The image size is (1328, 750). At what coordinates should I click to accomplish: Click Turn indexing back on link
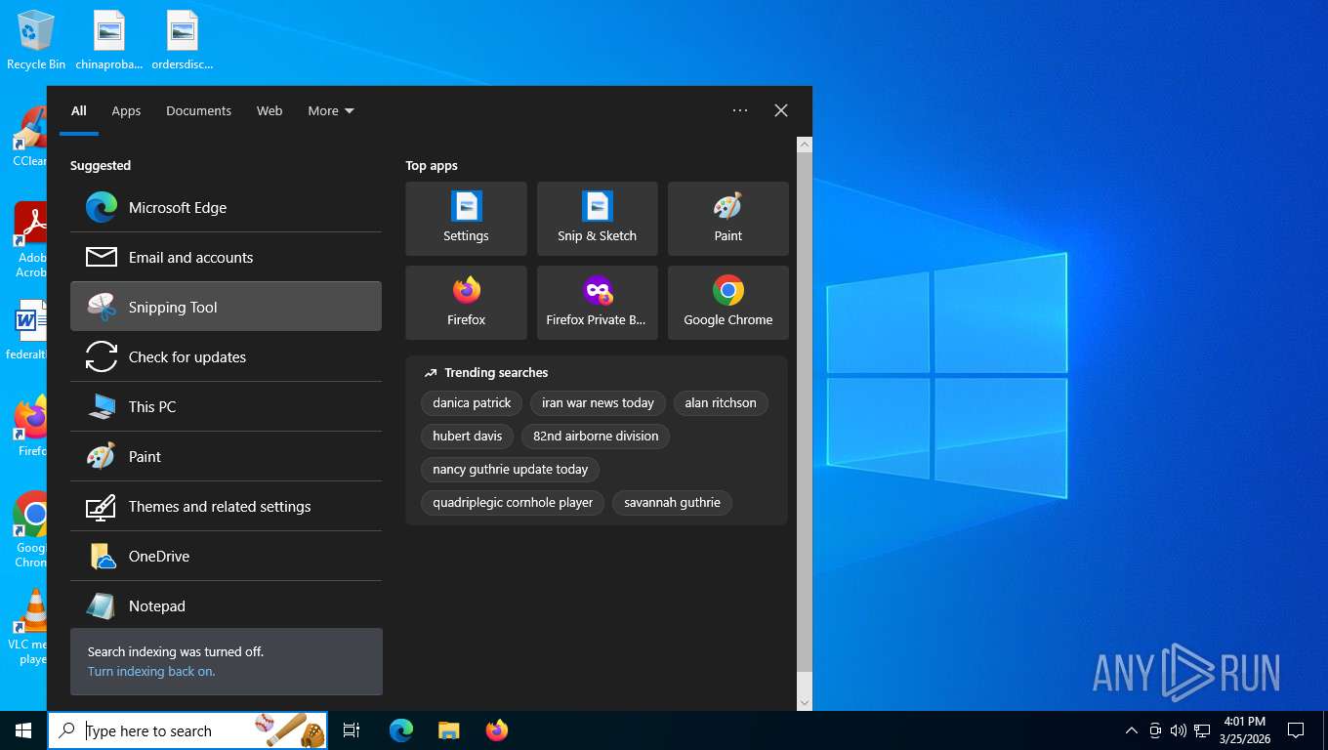151,671
